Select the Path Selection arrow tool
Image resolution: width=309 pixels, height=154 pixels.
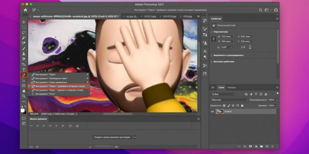click(24, 80)
